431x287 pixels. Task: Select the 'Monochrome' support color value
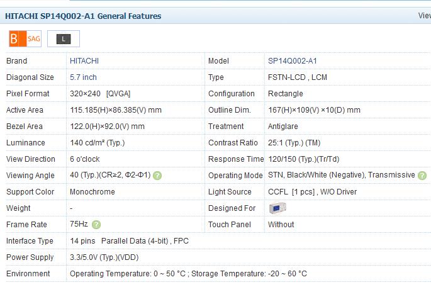pyautogui.click(x=92, y=191)
